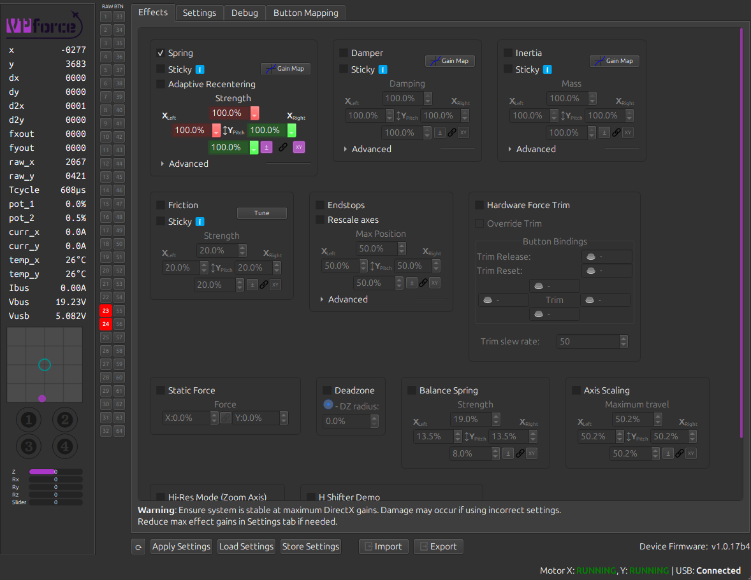The width and height of the screenshot is (751, 580).
Task: Enable the Inertia checkbox
Action: (508, 53)
